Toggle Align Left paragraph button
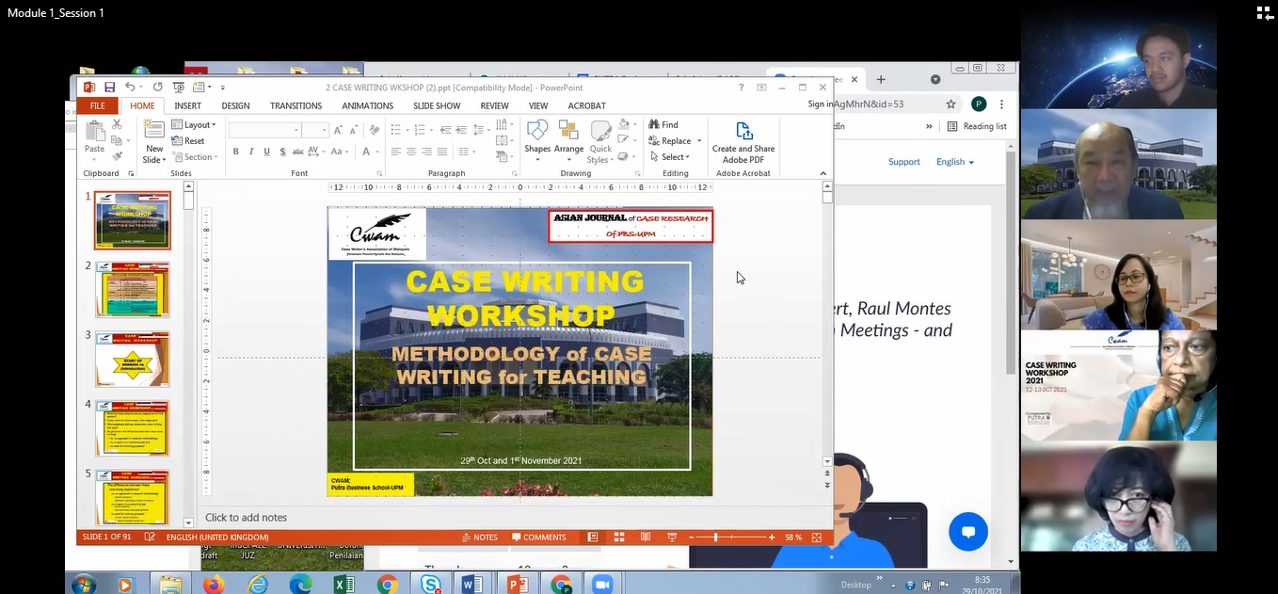1278x594 pixels. coord(396,152)
